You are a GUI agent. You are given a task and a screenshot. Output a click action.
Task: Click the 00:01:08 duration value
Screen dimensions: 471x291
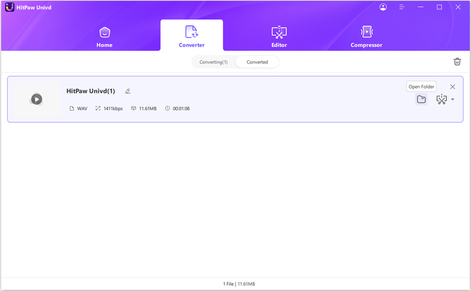[x=181, y=109]
